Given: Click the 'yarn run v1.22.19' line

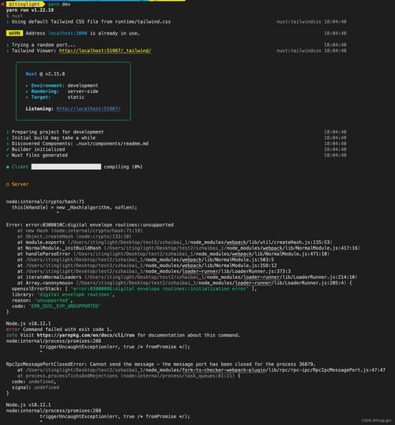Looking at the screenshot, I should [30, 10].
